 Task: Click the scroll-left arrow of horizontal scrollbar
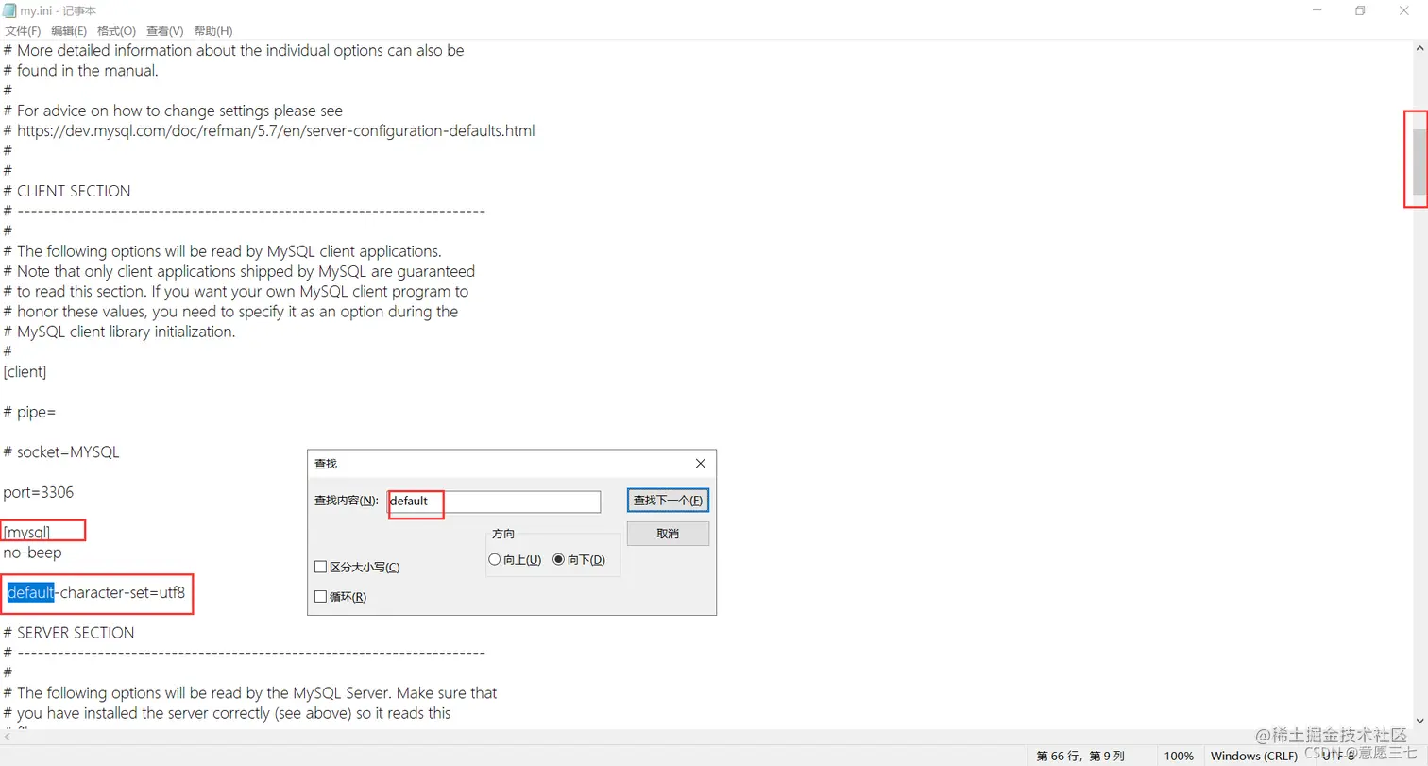(7, 737)
